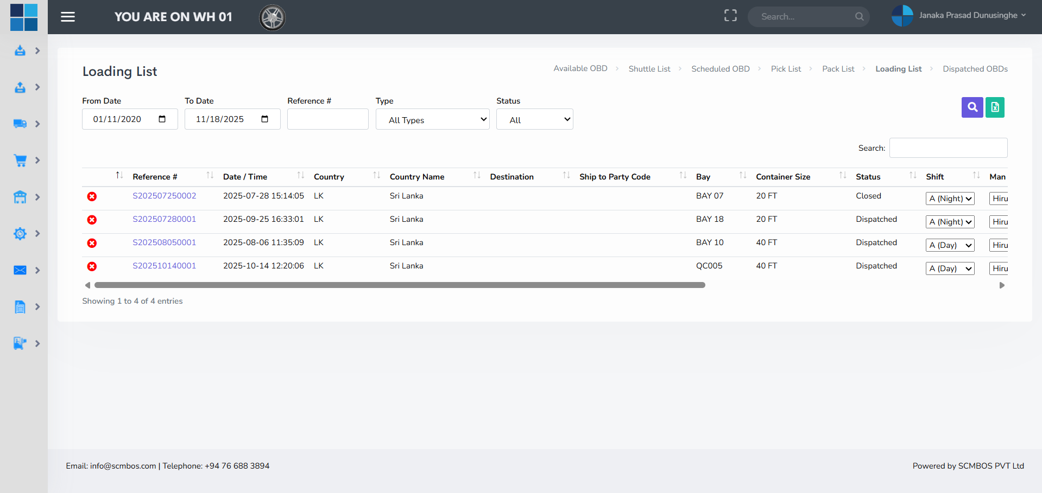This screenshot has height=493, width=1042.
Task: Open the warehouse store sidebar icon
Action: pos(20,197)
